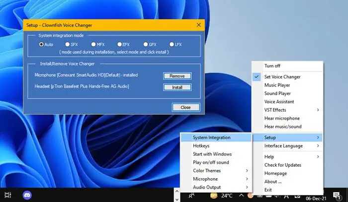Image resolution: width=348 pixels, height=202 pixels.
Task: Expand the VST Effects submenu
Action: 287,110
